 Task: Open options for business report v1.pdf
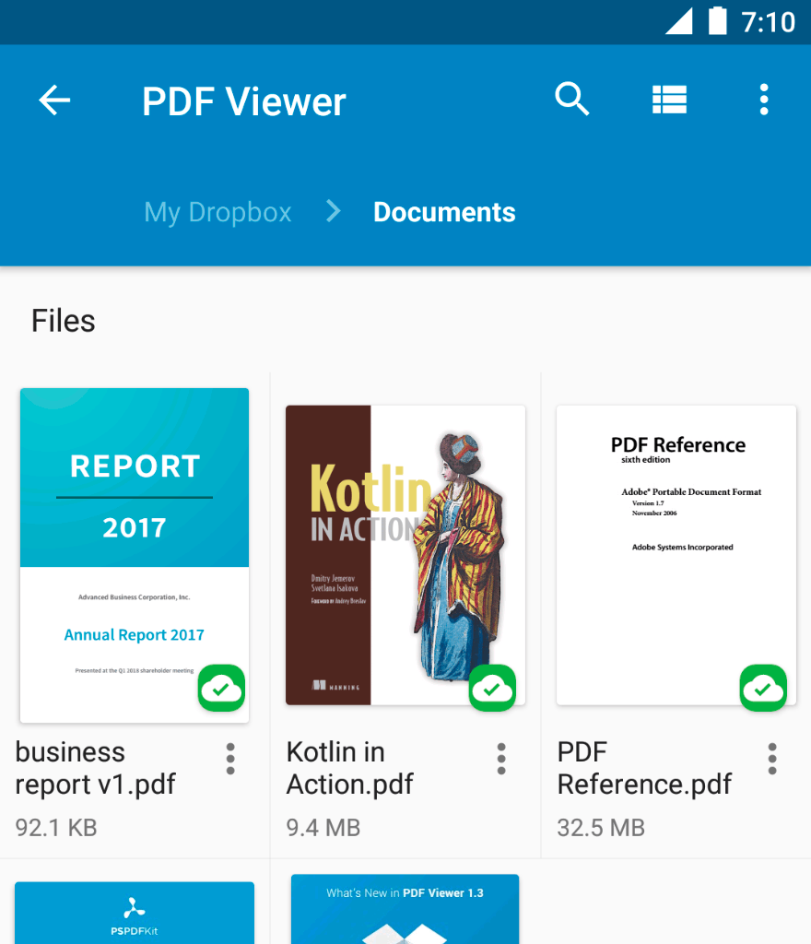pyautogui.click(x=230, y=759)
